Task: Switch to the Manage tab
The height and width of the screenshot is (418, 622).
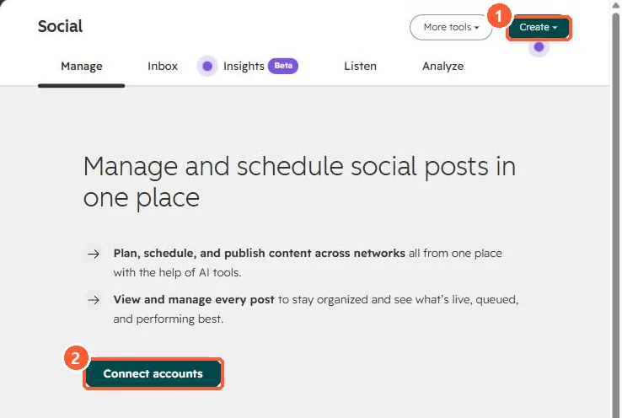Action: (81, 67)
